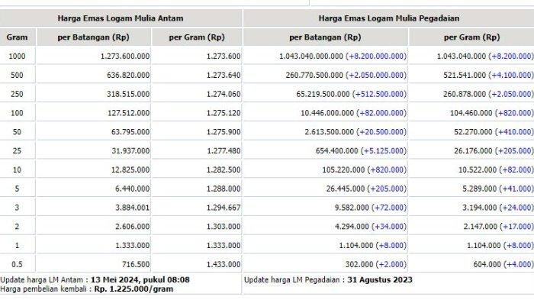The width and height of the screenshot is (534, 300).
Task: Select Pegadaian bar price 654.400.000
Action: (x=337, y=150)
